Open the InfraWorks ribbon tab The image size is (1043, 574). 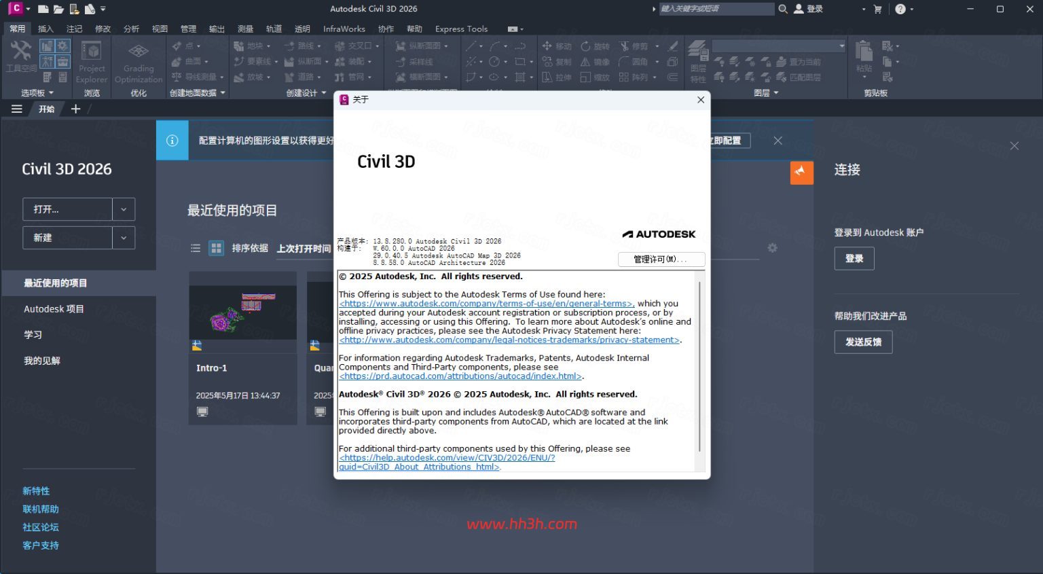pyautogui.click(x=344, y=29)
